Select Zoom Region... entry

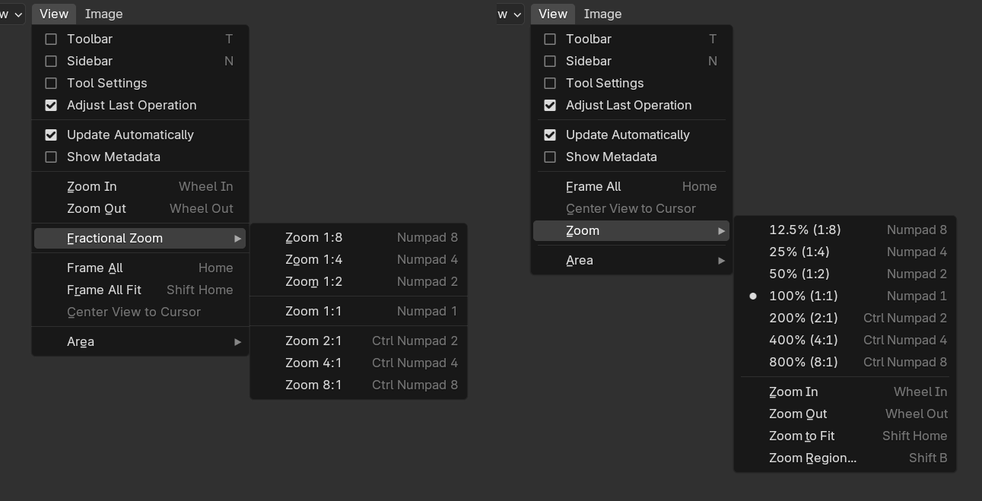(x=845, y=458)
